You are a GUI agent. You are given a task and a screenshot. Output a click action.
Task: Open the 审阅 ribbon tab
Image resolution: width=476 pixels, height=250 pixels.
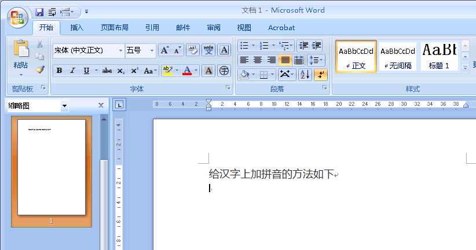[x=214, y=28]
